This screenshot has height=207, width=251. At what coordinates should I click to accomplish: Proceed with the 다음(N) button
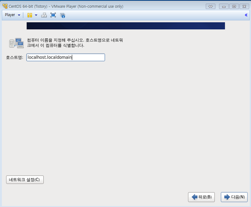(234, 197)
